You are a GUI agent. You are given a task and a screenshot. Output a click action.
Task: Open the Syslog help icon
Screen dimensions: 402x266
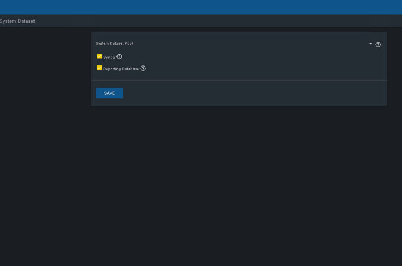click(119, 57)
